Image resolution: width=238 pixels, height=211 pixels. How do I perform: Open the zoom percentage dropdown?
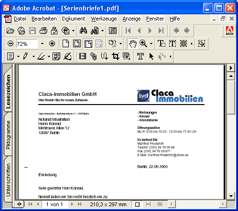coord(42,43)
